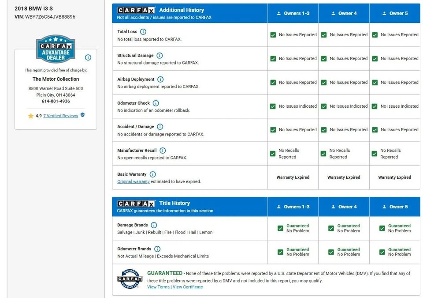Click the green GUARANTEED heading
The width and height of the screenshot is (423, 298).
point(165,273)
